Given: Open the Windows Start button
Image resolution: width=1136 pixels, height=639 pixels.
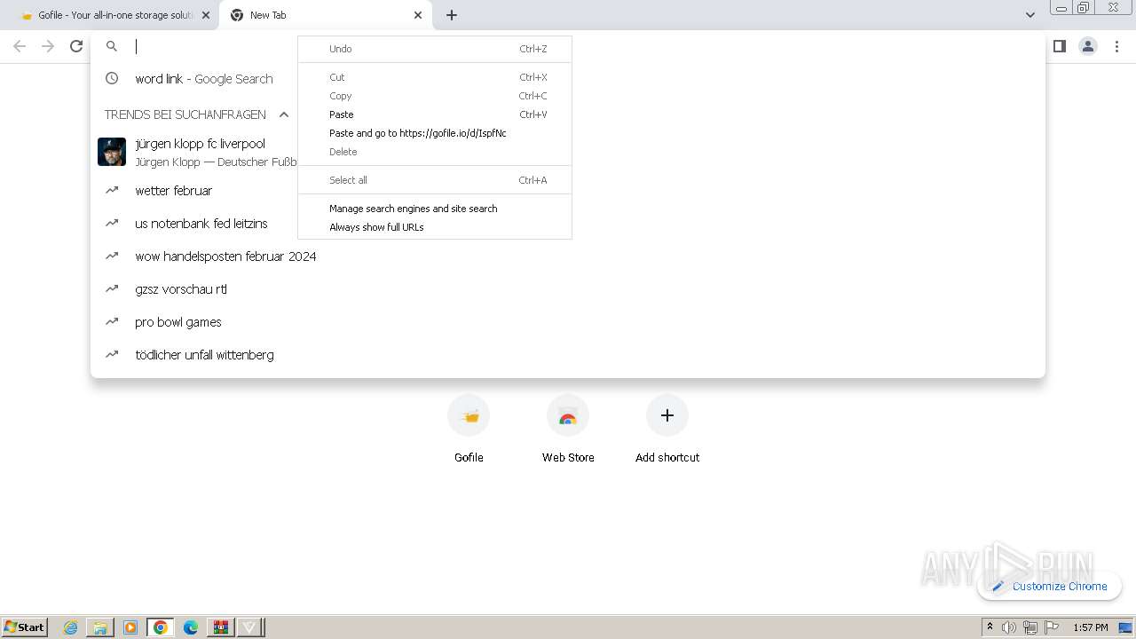Looking at the screenshot, I should [x=25, y=627].
